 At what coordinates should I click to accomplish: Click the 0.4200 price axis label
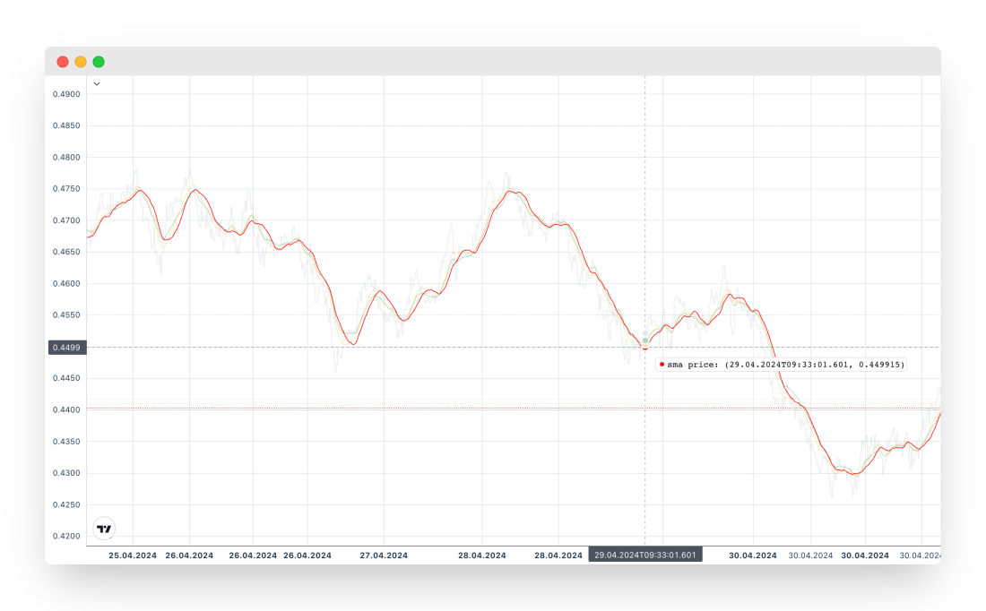click(67, 537)
